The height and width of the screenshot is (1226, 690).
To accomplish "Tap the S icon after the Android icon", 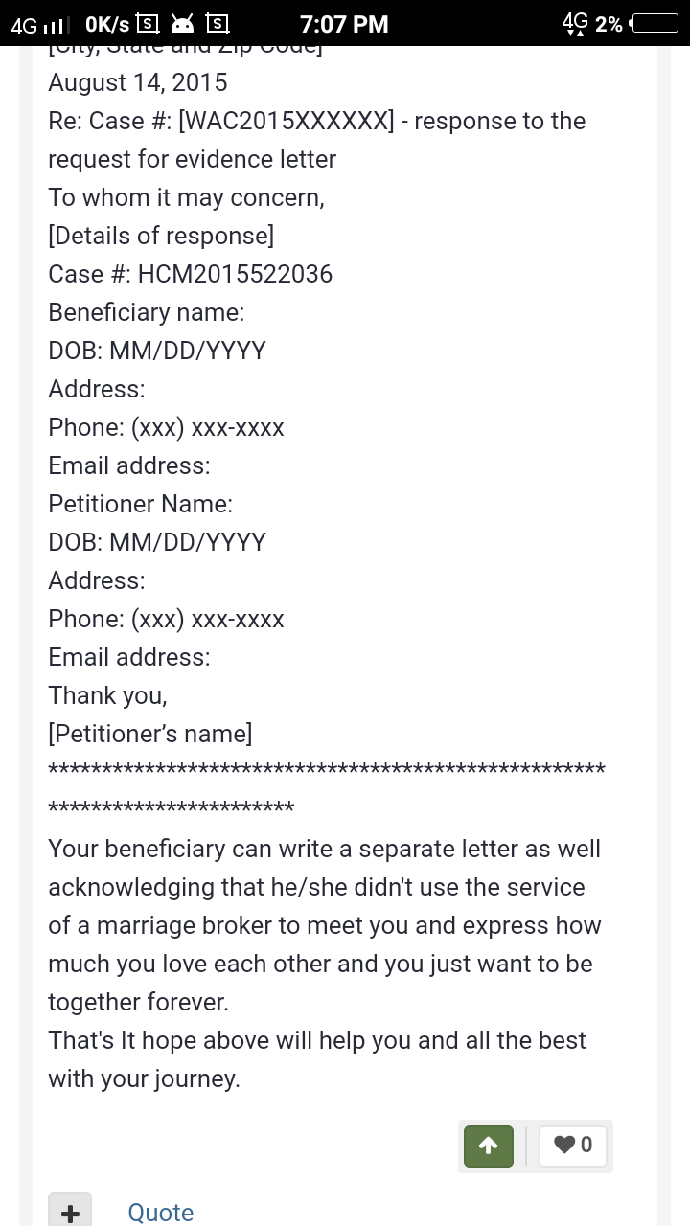I will pyautogui.click(x=218, y=23).
